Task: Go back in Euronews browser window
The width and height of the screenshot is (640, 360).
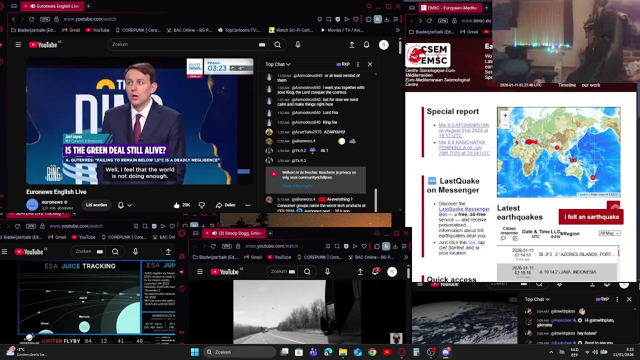Action: (x=13, y=19)
